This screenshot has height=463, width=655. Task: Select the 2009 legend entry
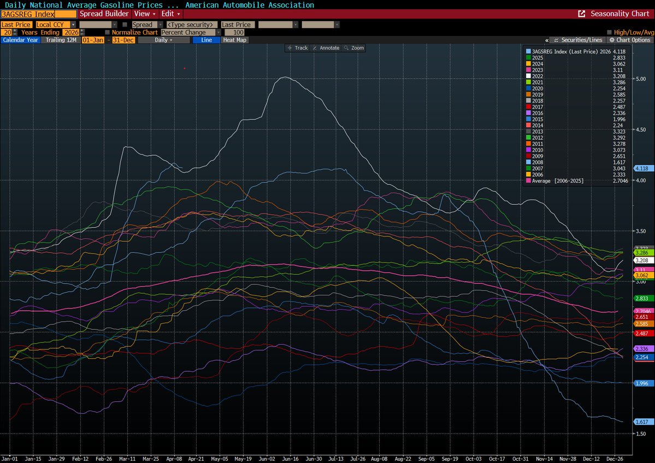(576, 156)
